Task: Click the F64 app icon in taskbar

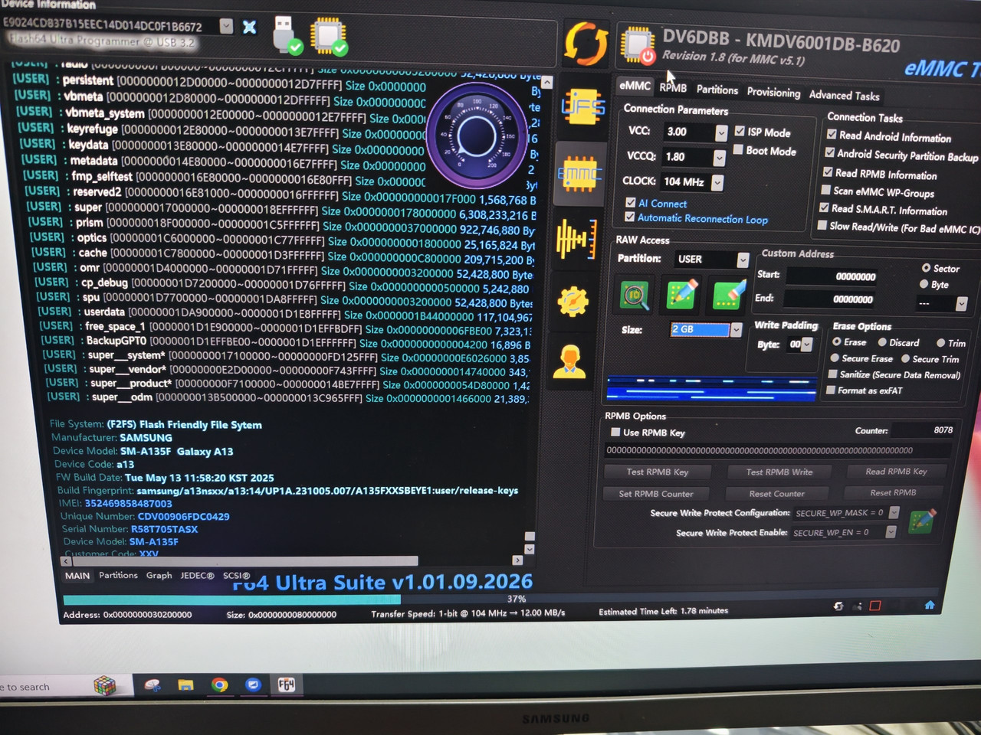Action: tap(287, 684)
